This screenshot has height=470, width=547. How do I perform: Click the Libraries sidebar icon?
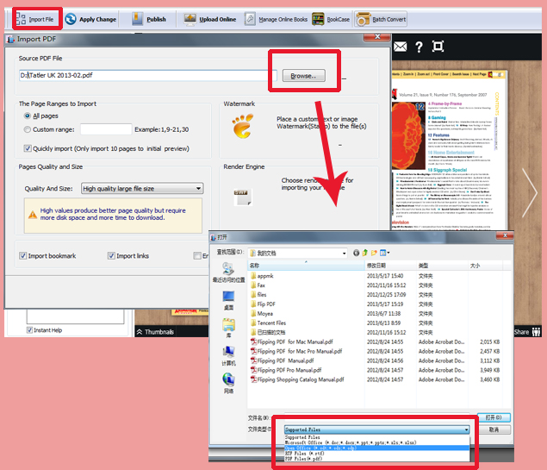point(228,329)
